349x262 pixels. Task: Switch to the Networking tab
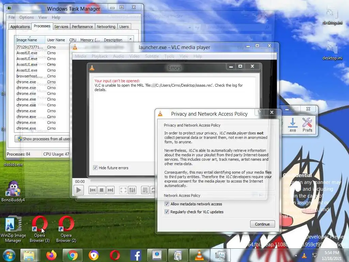pos(106,27)
